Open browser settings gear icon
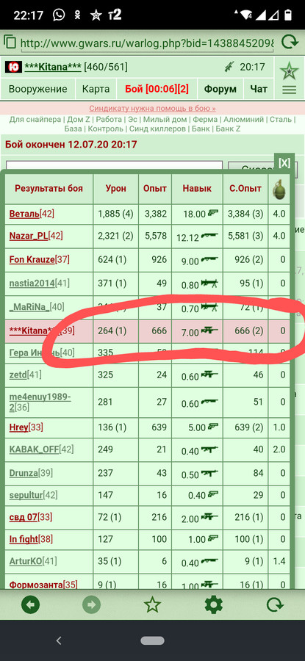The height and width of the screenshot is (661, 305). pos(213,605)
